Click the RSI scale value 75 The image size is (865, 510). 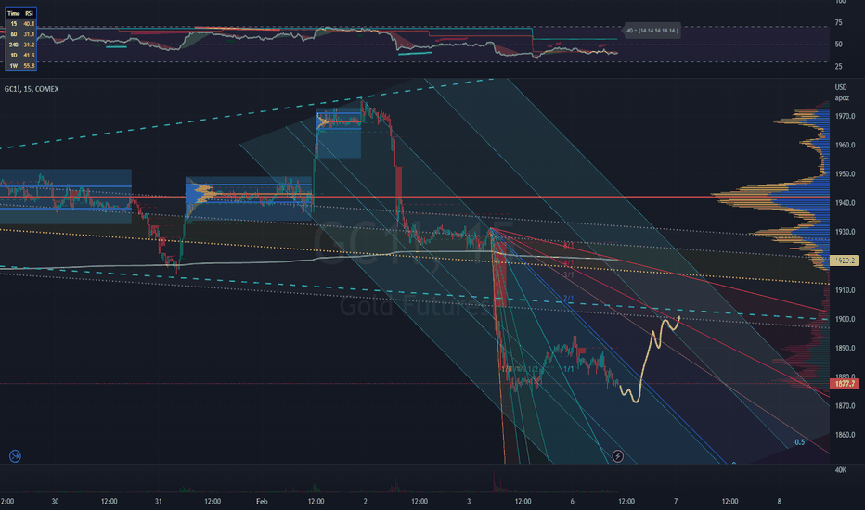pos(838,22)
